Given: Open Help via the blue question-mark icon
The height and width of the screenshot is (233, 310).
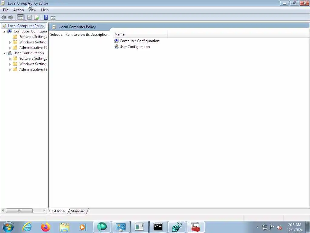Looking at the screenshot, I should tap(46, 17).
